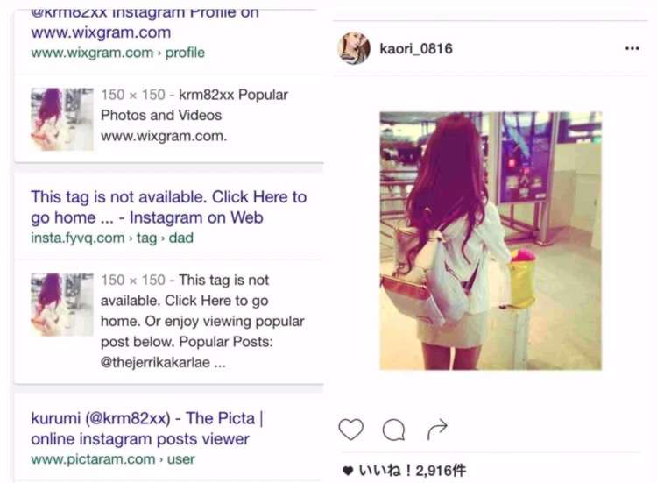This screenshot has height=483, width=657.
Task: Visit the insta.fyvq.com tag dad URL
Action: pyautogui.click(x=112, y=238)
